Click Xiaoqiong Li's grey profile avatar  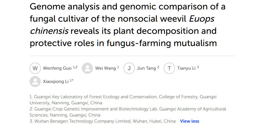pos(35,82)
